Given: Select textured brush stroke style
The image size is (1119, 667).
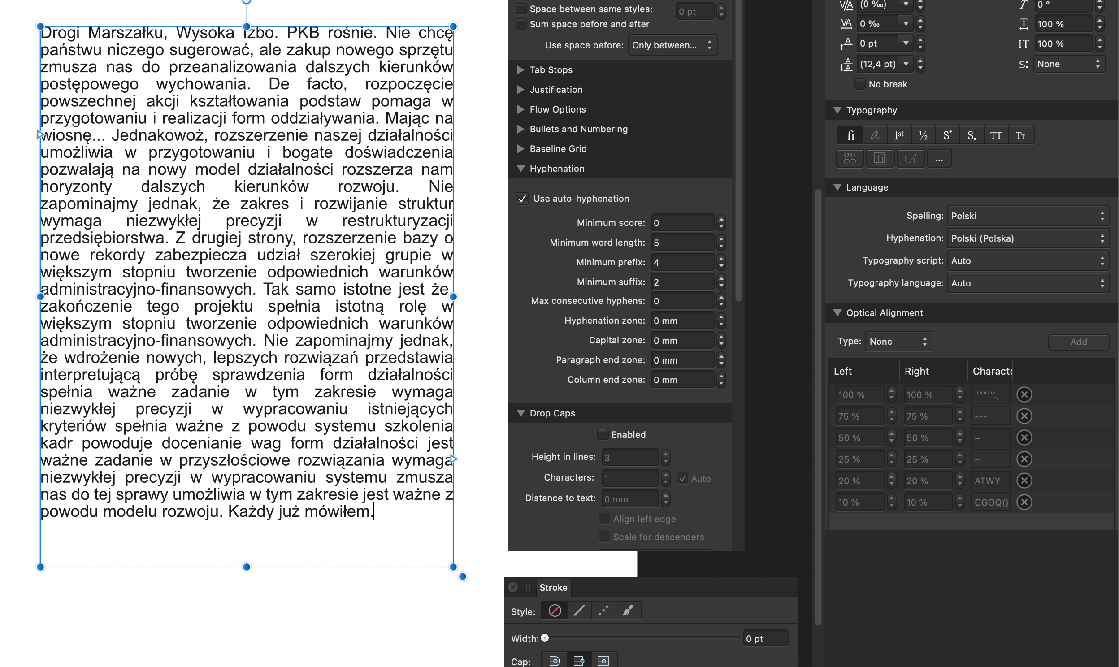Looking at the screenshot, I should (628, 611).
